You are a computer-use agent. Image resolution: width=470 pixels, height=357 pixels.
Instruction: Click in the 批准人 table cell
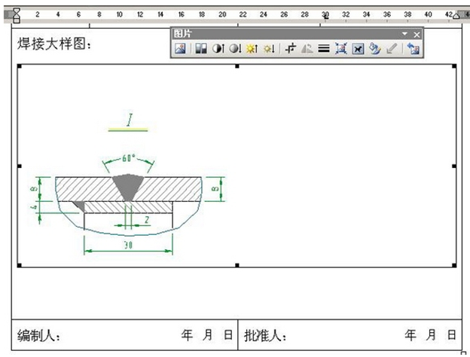click(346, 335)
